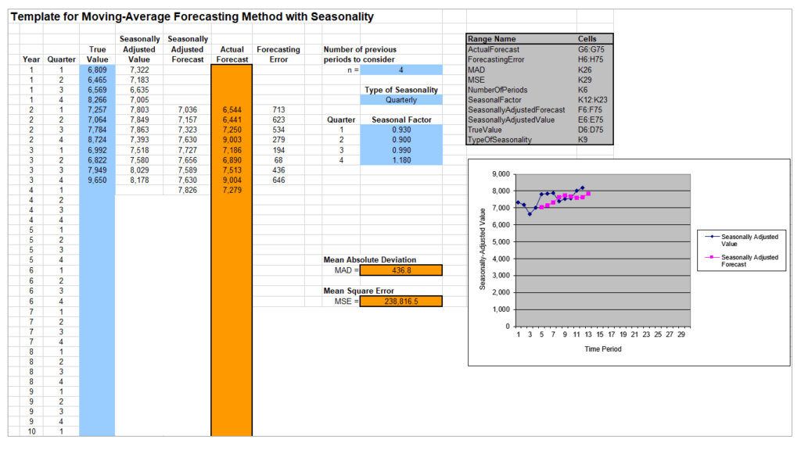The width and height of the screenshot is (801, 450).
Task: Select Quarter 4 seasonal factor 1.180
Action: tap(400, 160)
